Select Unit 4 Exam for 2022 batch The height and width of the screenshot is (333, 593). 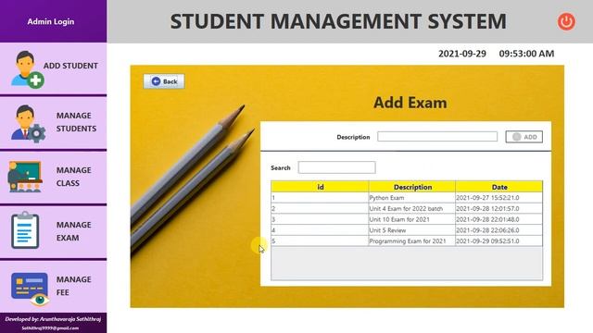click(x=407, y=208)
